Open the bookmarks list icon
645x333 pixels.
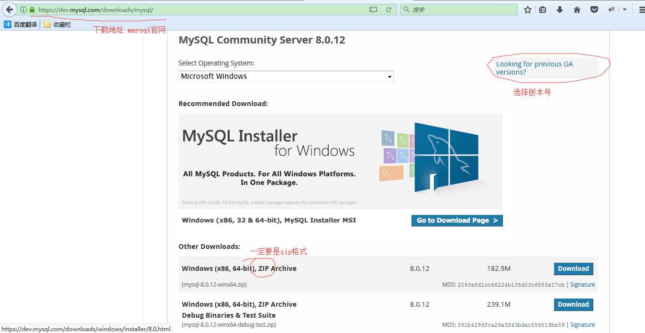(x=543, y=10)
